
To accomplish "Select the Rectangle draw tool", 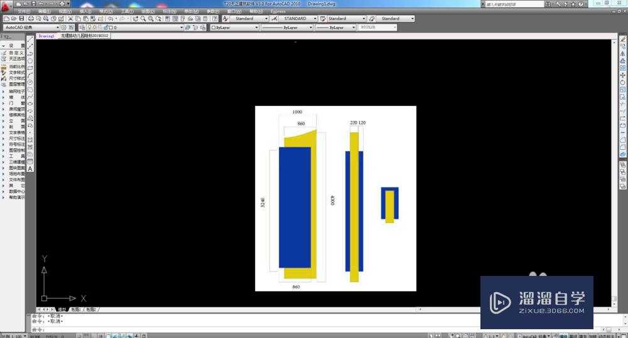I will 30,68.
